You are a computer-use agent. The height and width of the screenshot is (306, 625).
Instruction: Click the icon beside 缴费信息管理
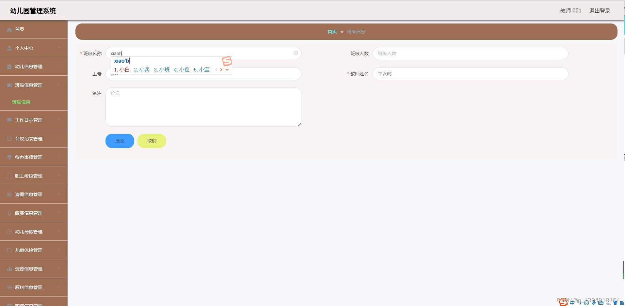(9, 213)
